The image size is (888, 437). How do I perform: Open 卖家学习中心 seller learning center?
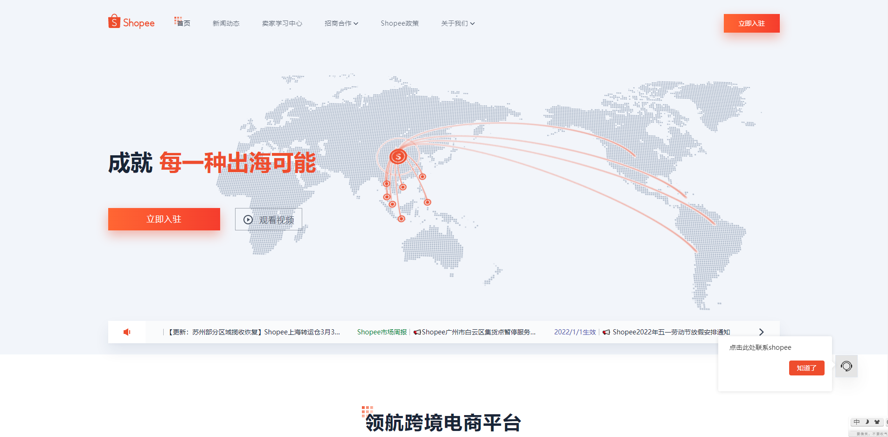click(x=282, y=23)
